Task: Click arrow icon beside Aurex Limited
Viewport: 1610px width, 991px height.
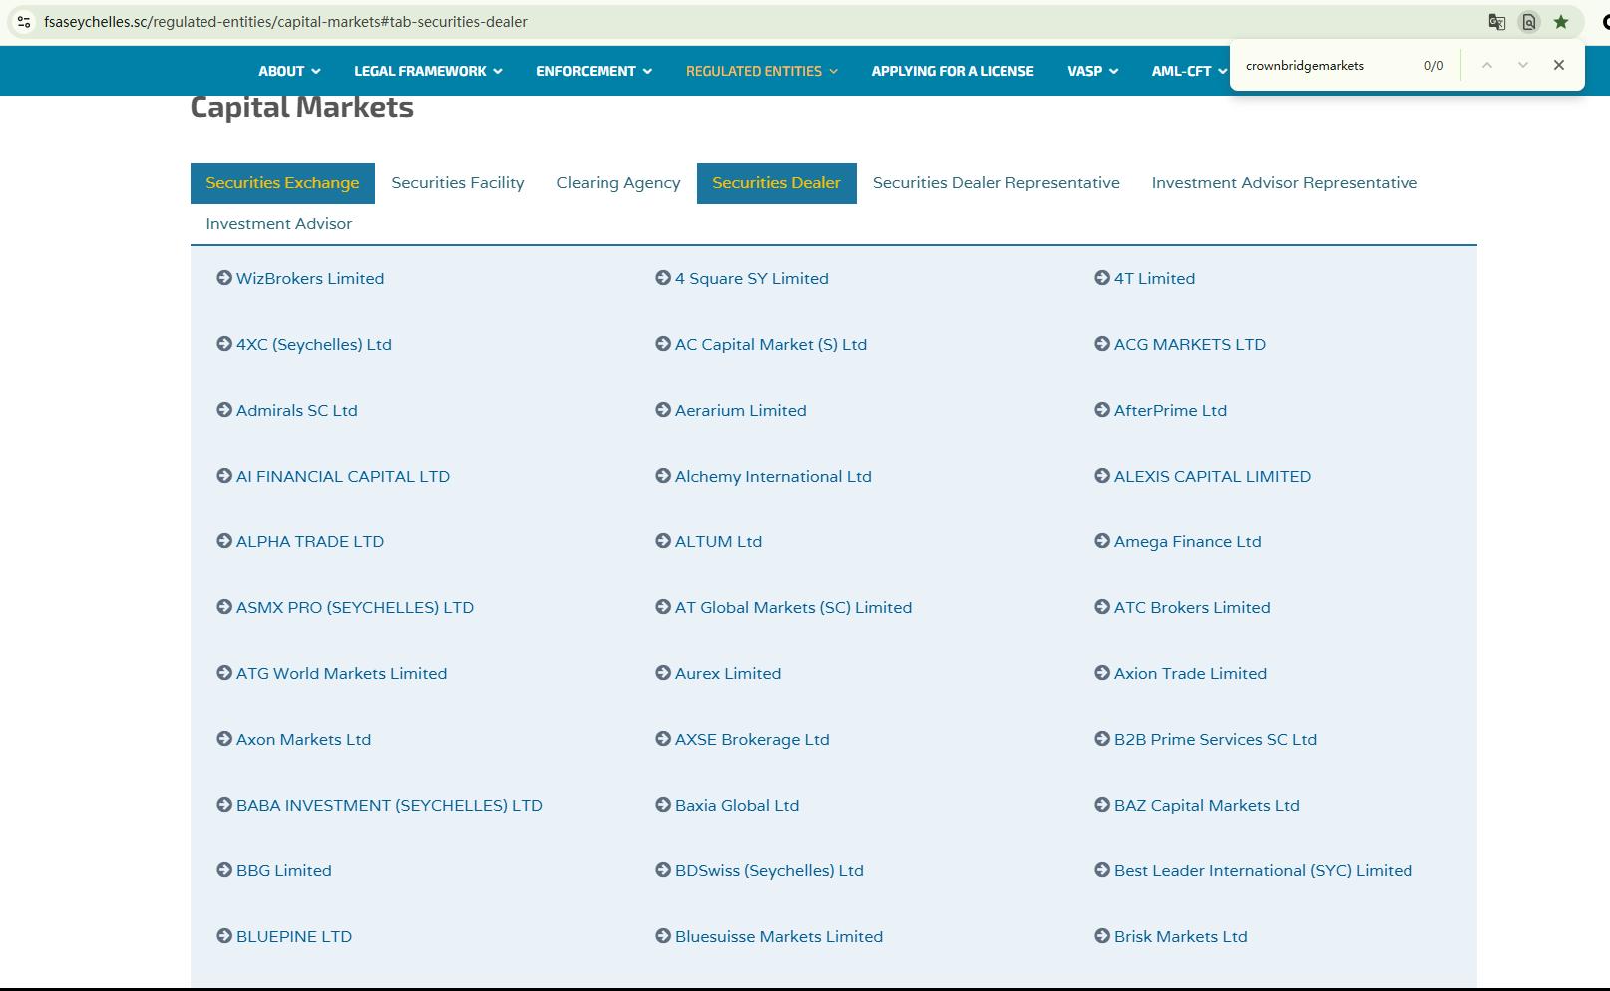Action: [663, 673]
